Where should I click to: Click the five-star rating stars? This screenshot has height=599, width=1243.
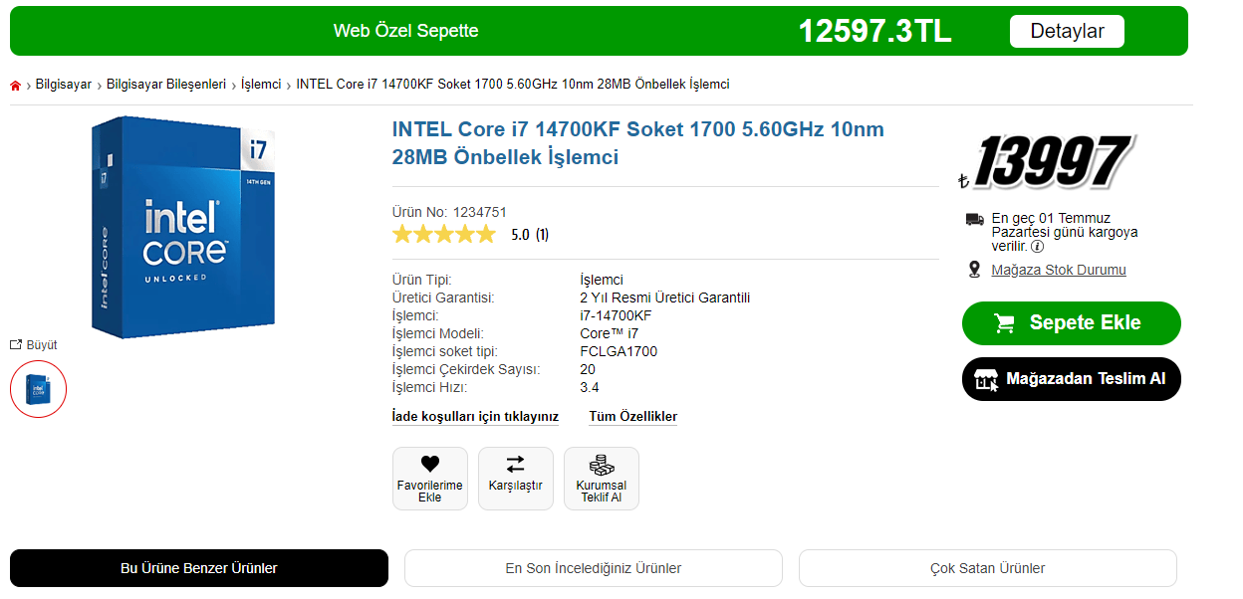click(443, 235)
